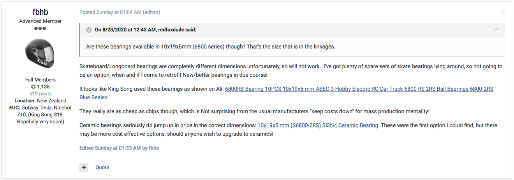
Task: Open the Si3N4 Ceramic Bearing link
Action: 318,125
